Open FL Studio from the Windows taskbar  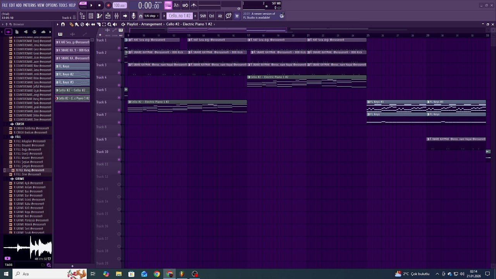coord(182,274)
